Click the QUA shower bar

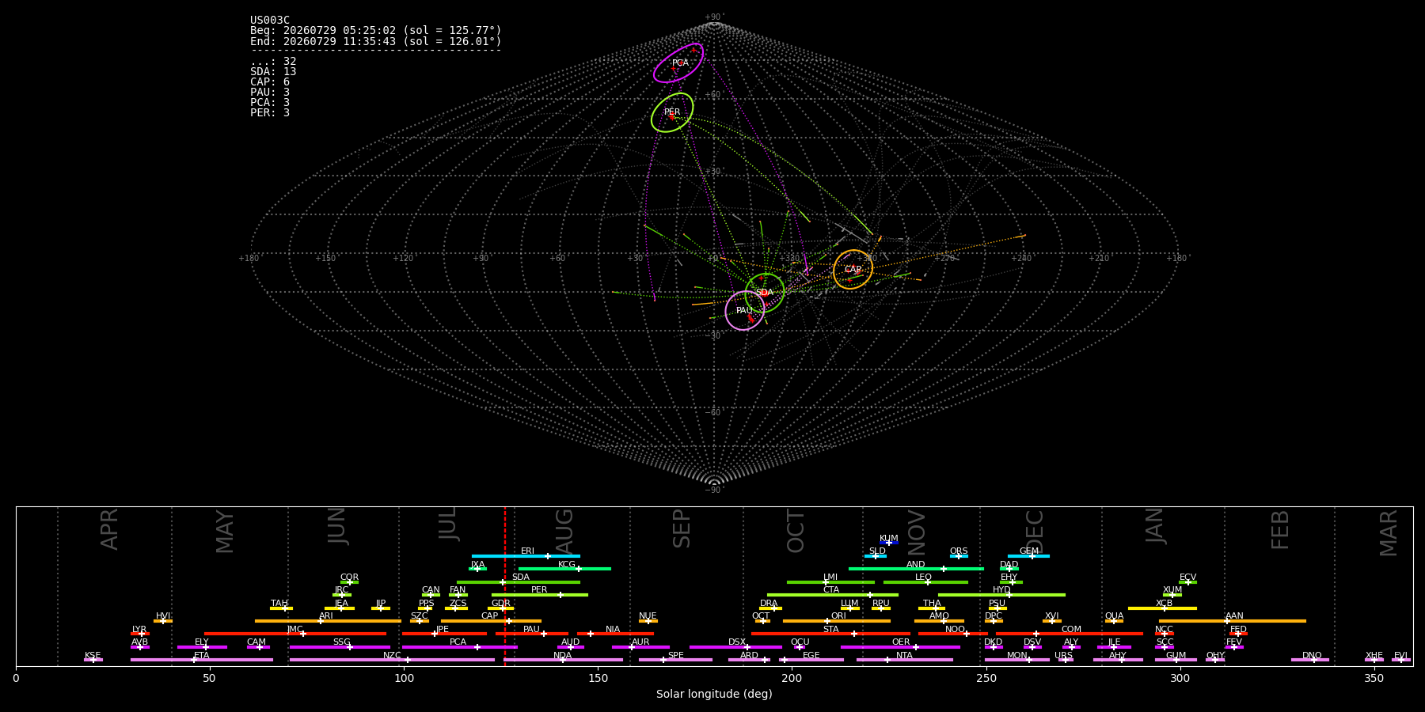point(1114,621)
